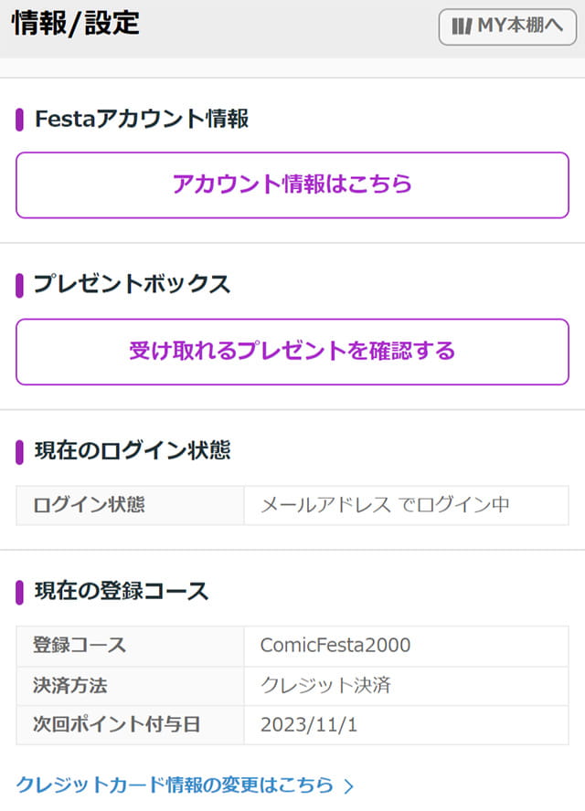Click the chevron next to credit card link
Screen dimensions: 585x811
click(x=349, y=784)
